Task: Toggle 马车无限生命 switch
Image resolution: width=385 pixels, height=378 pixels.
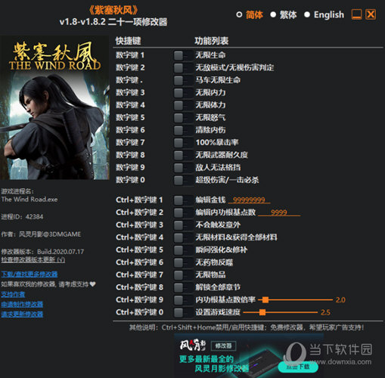Action: coord(183,80)
